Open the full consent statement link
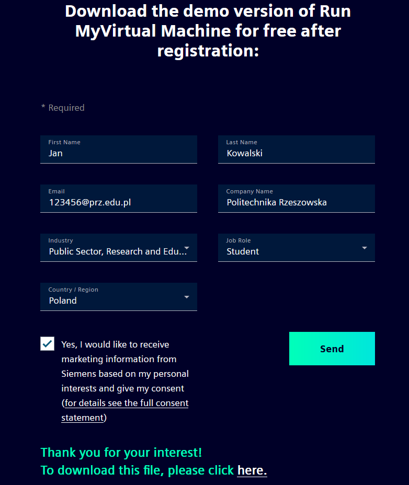The width and height of the screenshot is (409, 485). (x=126, y=403)
